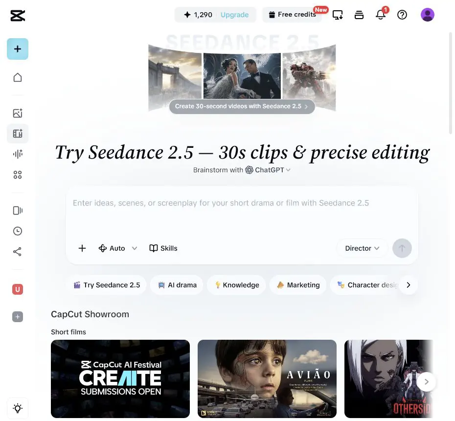Click the Try Seedance 2.5 headline text
Image resolution: width=455 pixels, height=421 pixels.
point(242,152)
